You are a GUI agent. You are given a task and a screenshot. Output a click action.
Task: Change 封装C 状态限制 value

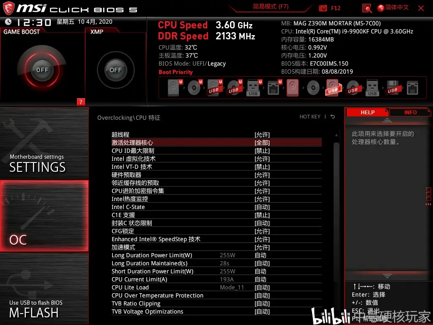(x=262, y=223)
